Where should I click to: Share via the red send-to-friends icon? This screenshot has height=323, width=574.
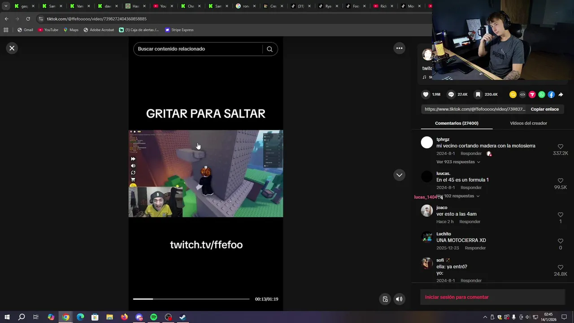point(532,94)
